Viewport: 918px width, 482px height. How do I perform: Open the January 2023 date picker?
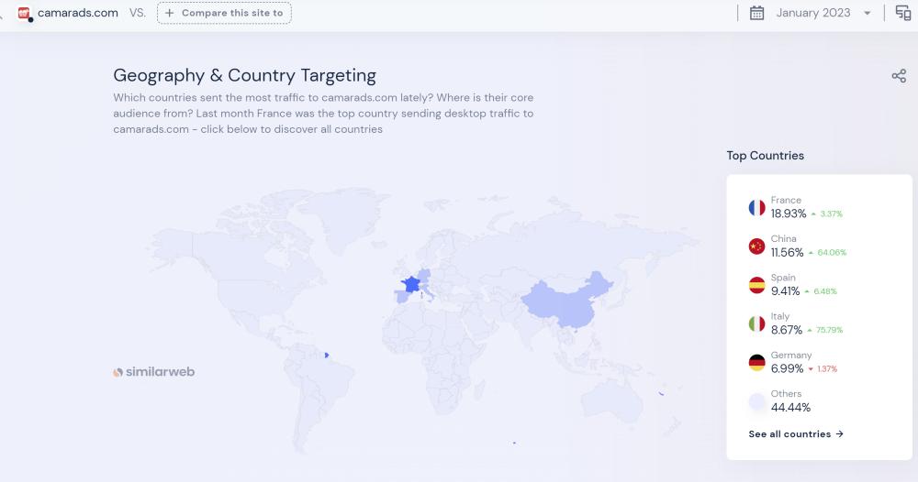(x=812, y=13)
